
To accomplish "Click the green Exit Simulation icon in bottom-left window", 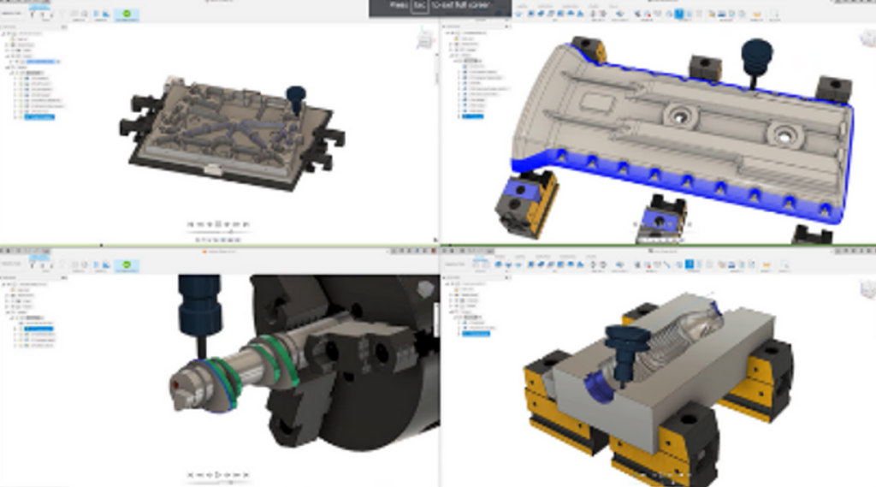I will coord(127,265).
